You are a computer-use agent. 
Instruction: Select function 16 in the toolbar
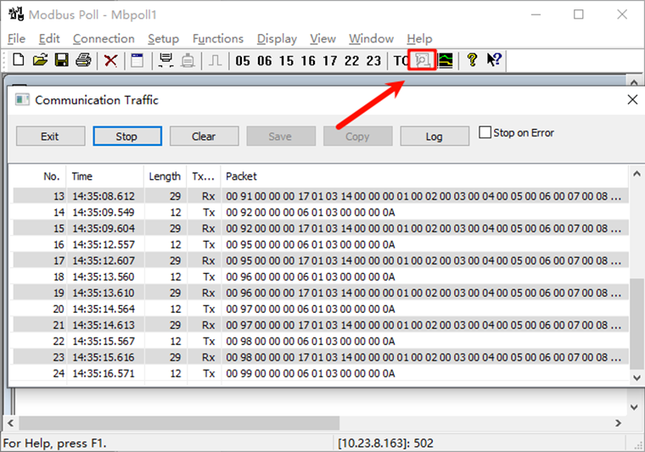(x=308, y=61)
